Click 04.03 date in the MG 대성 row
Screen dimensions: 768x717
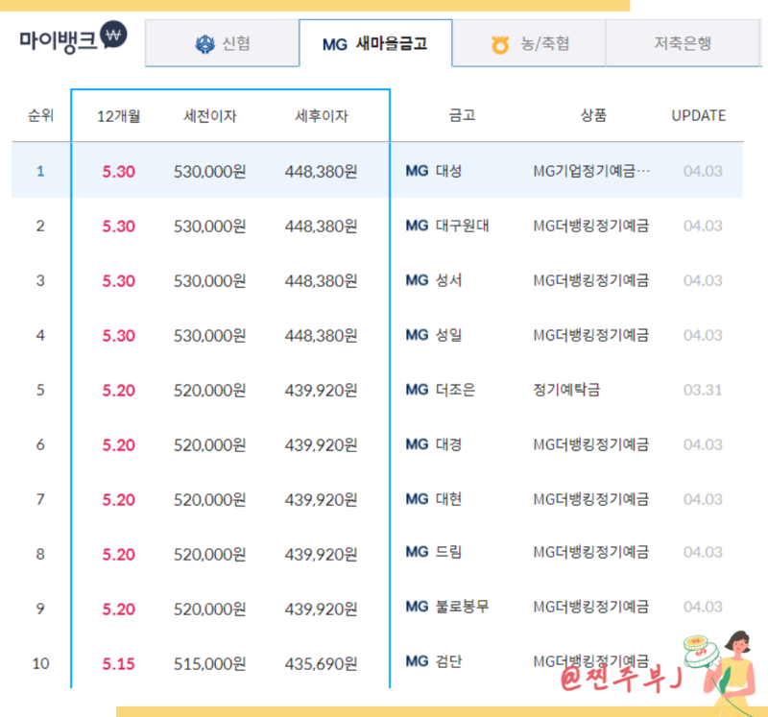(703, 171)
